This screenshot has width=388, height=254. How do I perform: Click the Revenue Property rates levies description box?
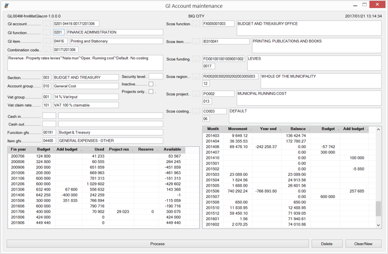85,63
